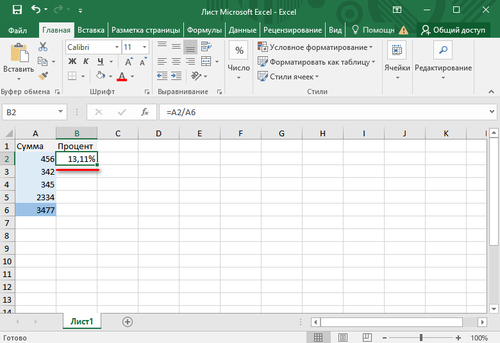Expand the formula bar
500x343 pixels.
[x=492, y=112]
